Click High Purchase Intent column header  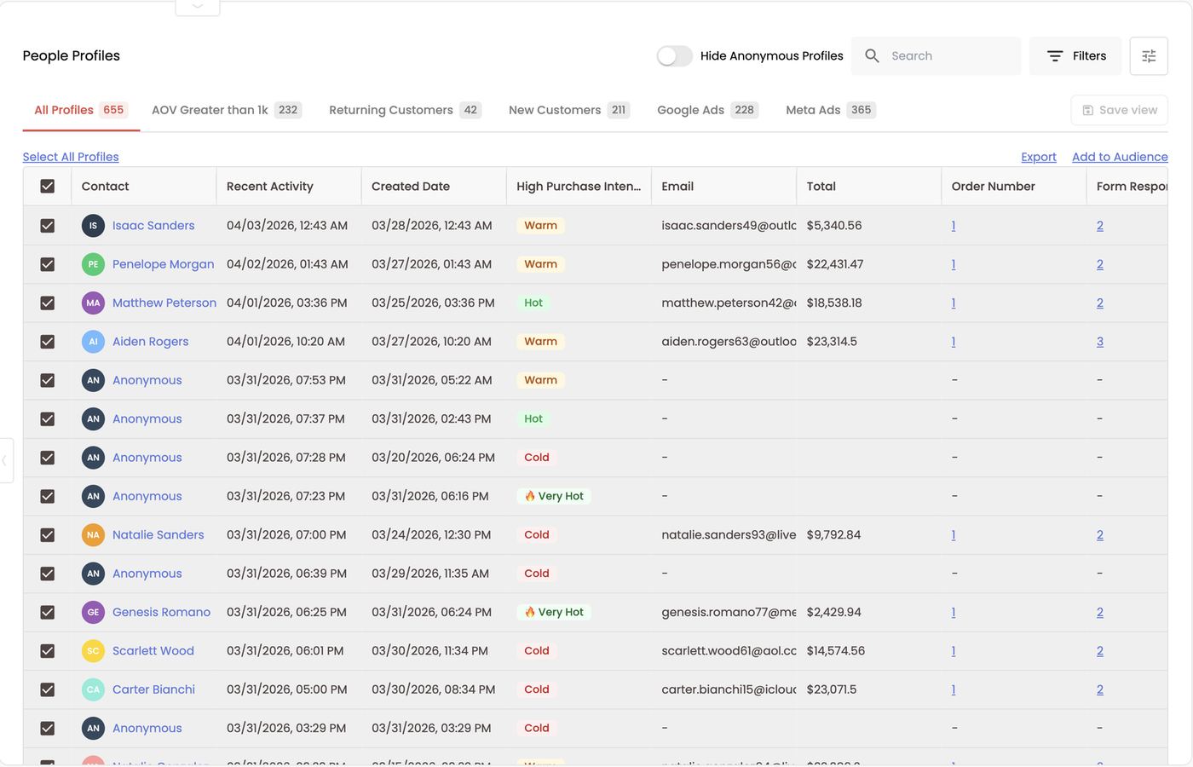click(x=579, y=187)
